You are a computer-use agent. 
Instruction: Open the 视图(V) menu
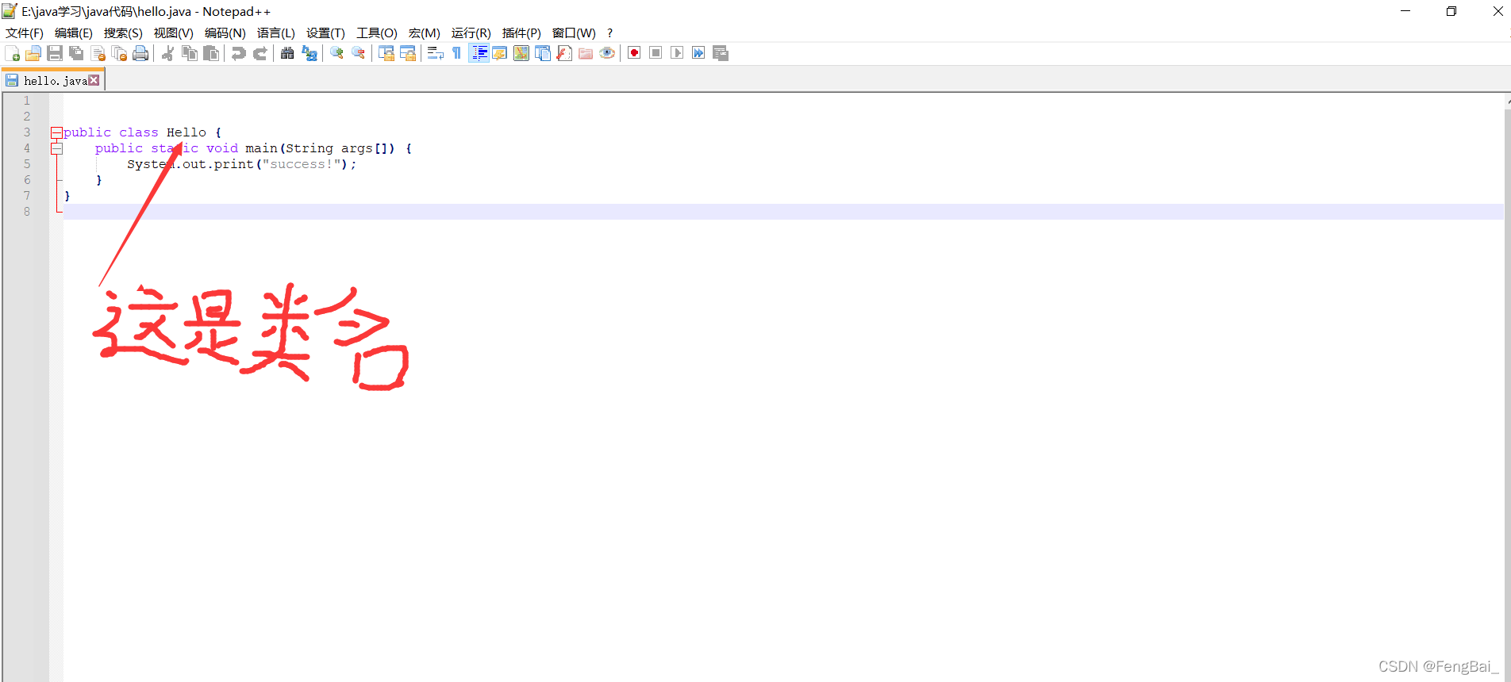pos(174,33)
